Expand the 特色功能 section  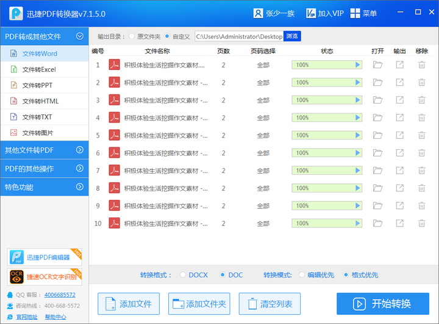point(80,187)
